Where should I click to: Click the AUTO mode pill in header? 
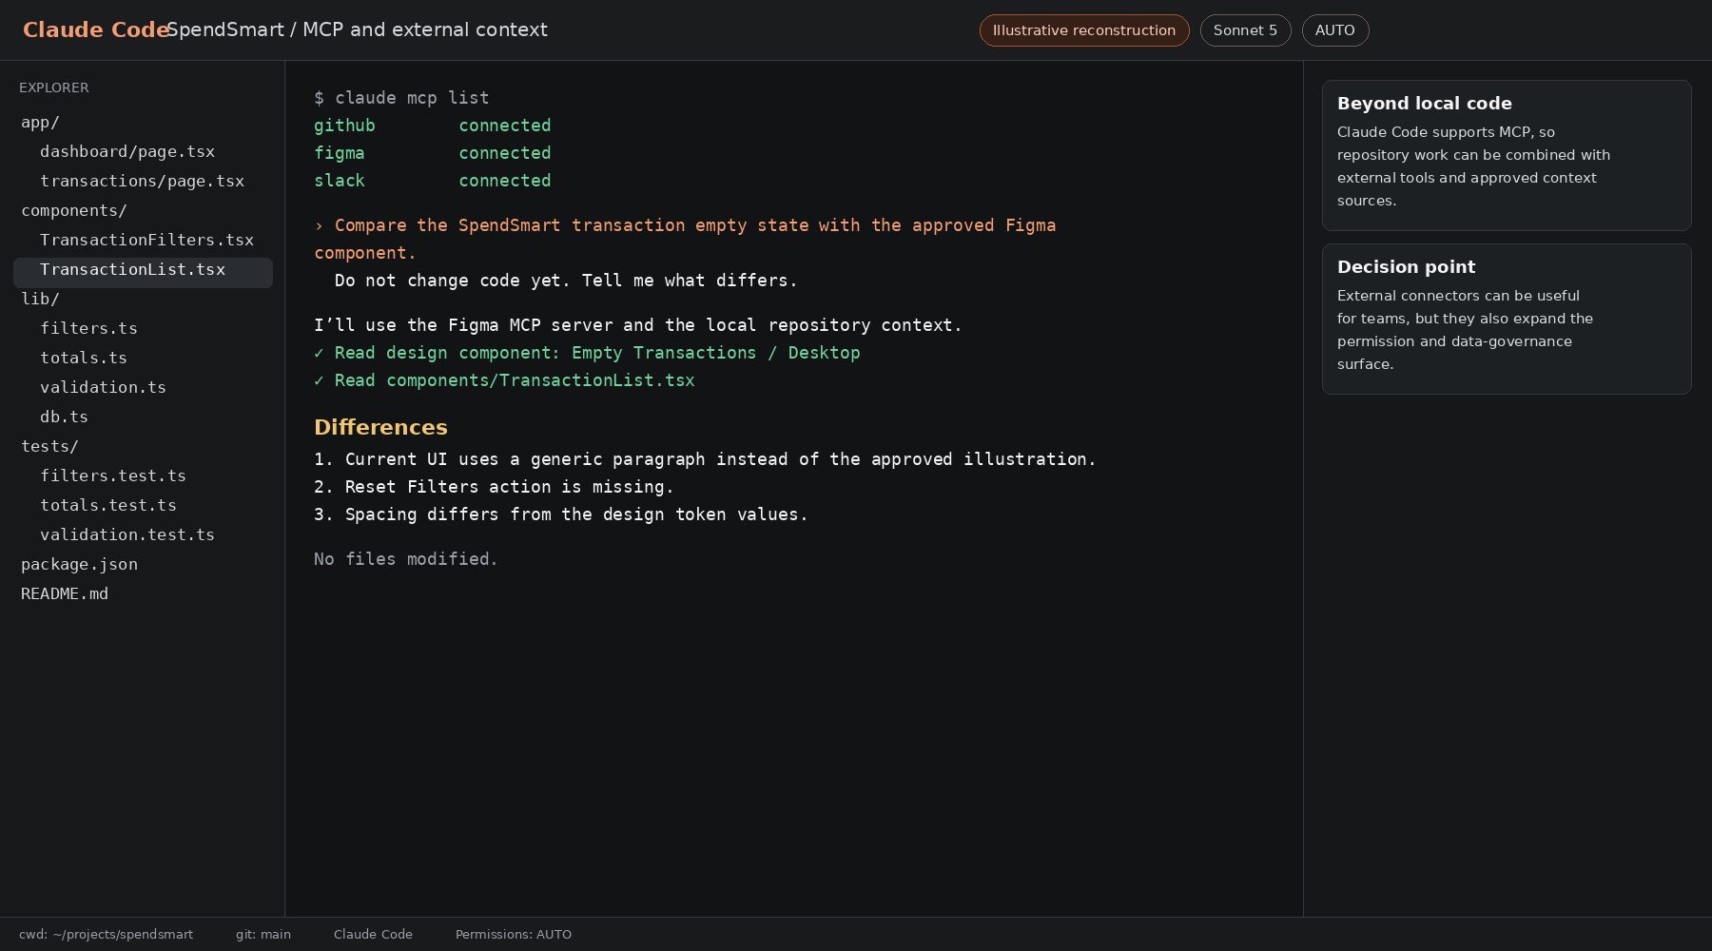click(1335, 30)
